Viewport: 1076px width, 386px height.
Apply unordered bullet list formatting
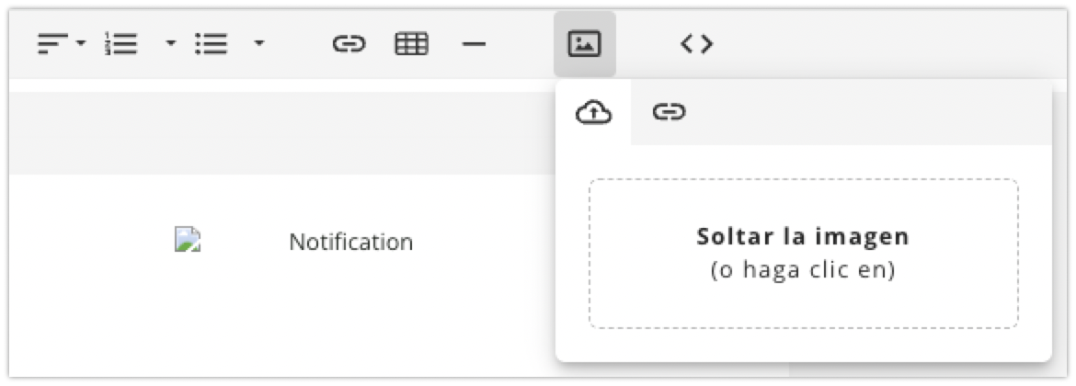pos(211,44)
